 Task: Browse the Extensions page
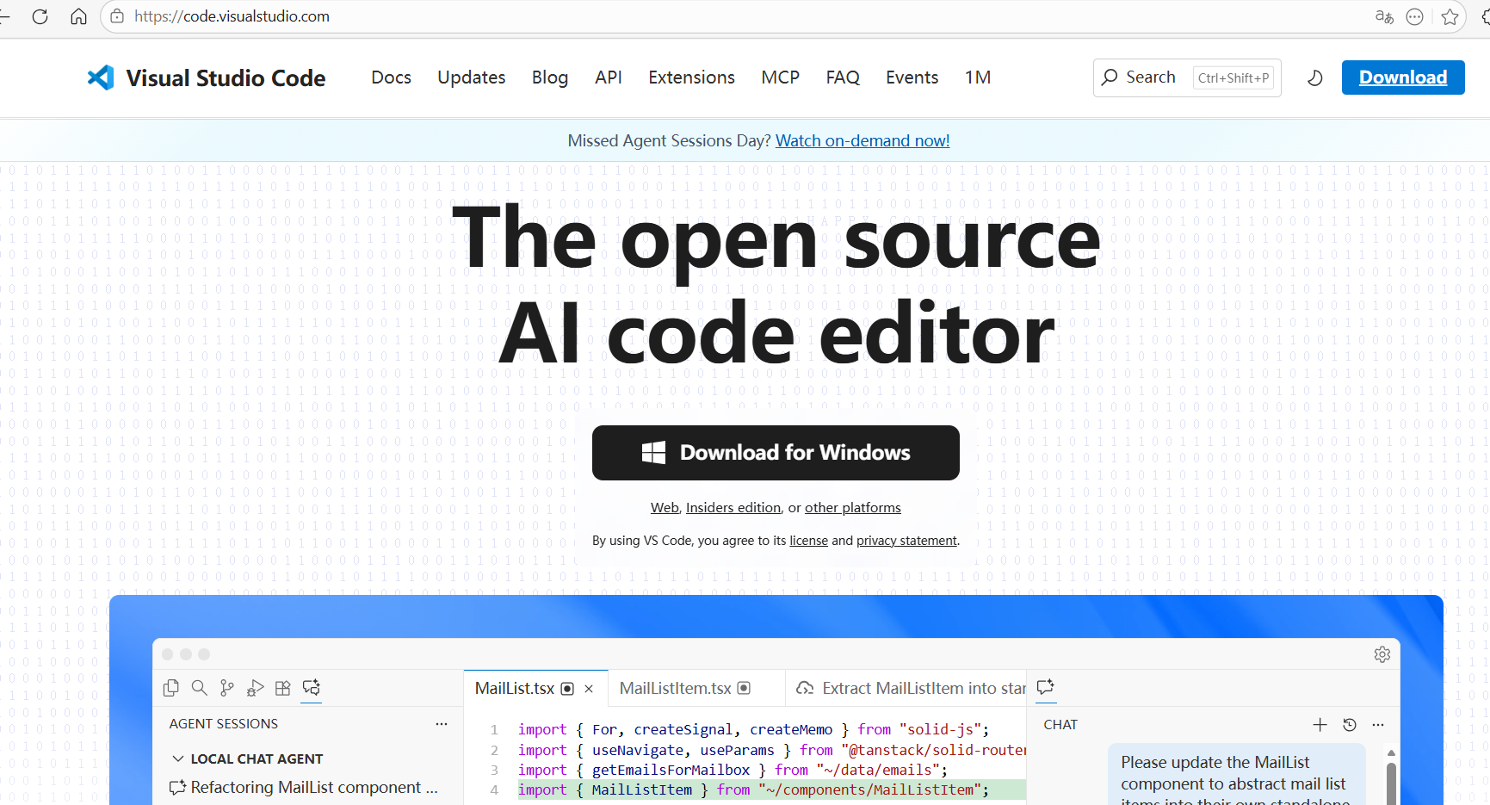tap(691, 77)
